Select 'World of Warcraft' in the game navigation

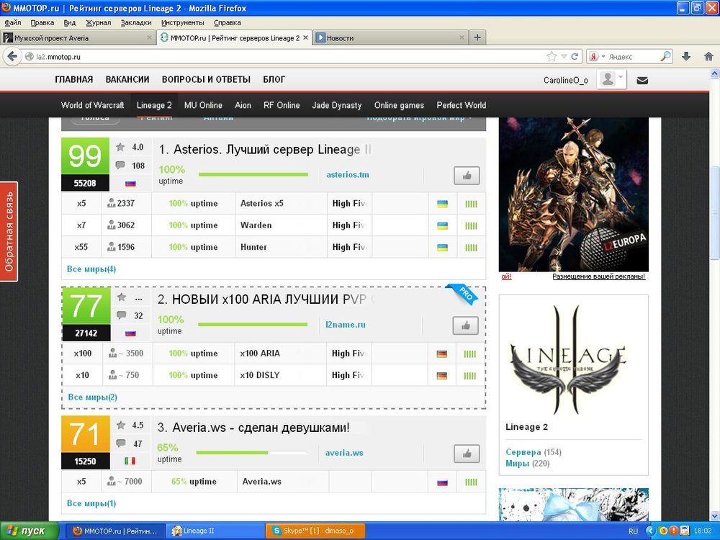coord(92,105)
